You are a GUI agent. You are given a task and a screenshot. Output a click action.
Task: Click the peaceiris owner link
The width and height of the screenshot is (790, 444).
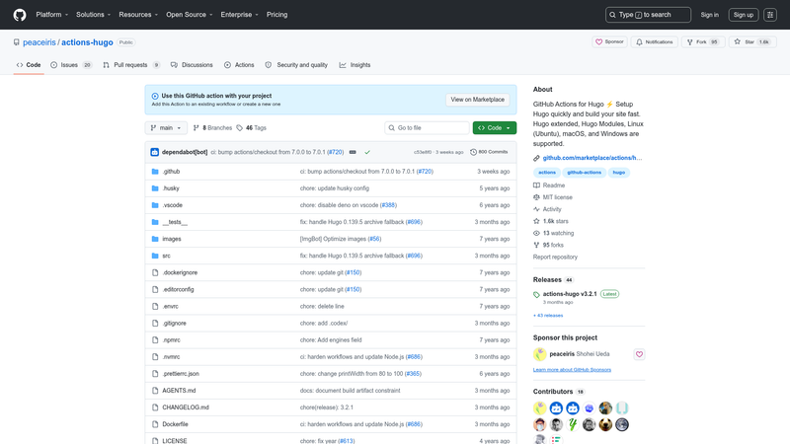coord(39,42)
